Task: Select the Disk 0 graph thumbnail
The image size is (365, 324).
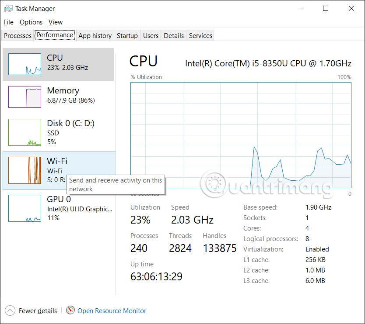Action: tap(25, 132)
